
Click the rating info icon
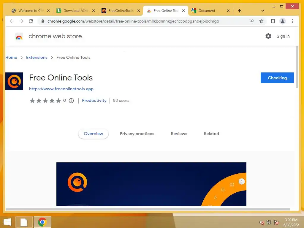tap(71, 101)
